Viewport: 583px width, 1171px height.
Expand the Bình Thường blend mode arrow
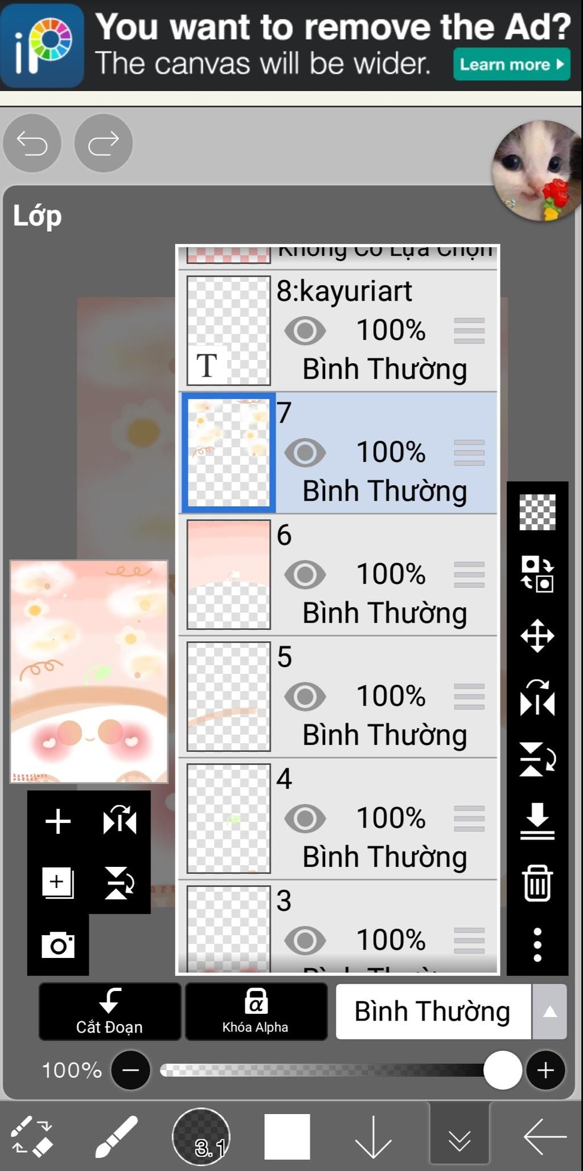click(x=549, y=1012)
